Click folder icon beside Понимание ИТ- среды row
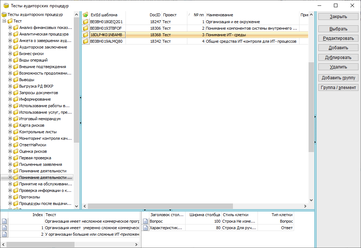This screenshot has height=248, width=361. click(86, 35)
